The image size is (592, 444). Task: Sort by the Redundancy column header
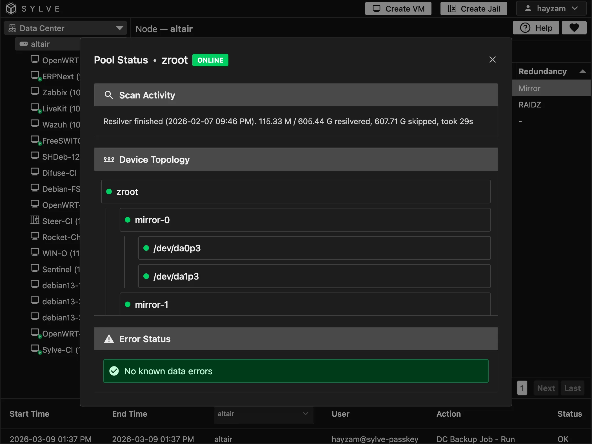coord(542,71)
